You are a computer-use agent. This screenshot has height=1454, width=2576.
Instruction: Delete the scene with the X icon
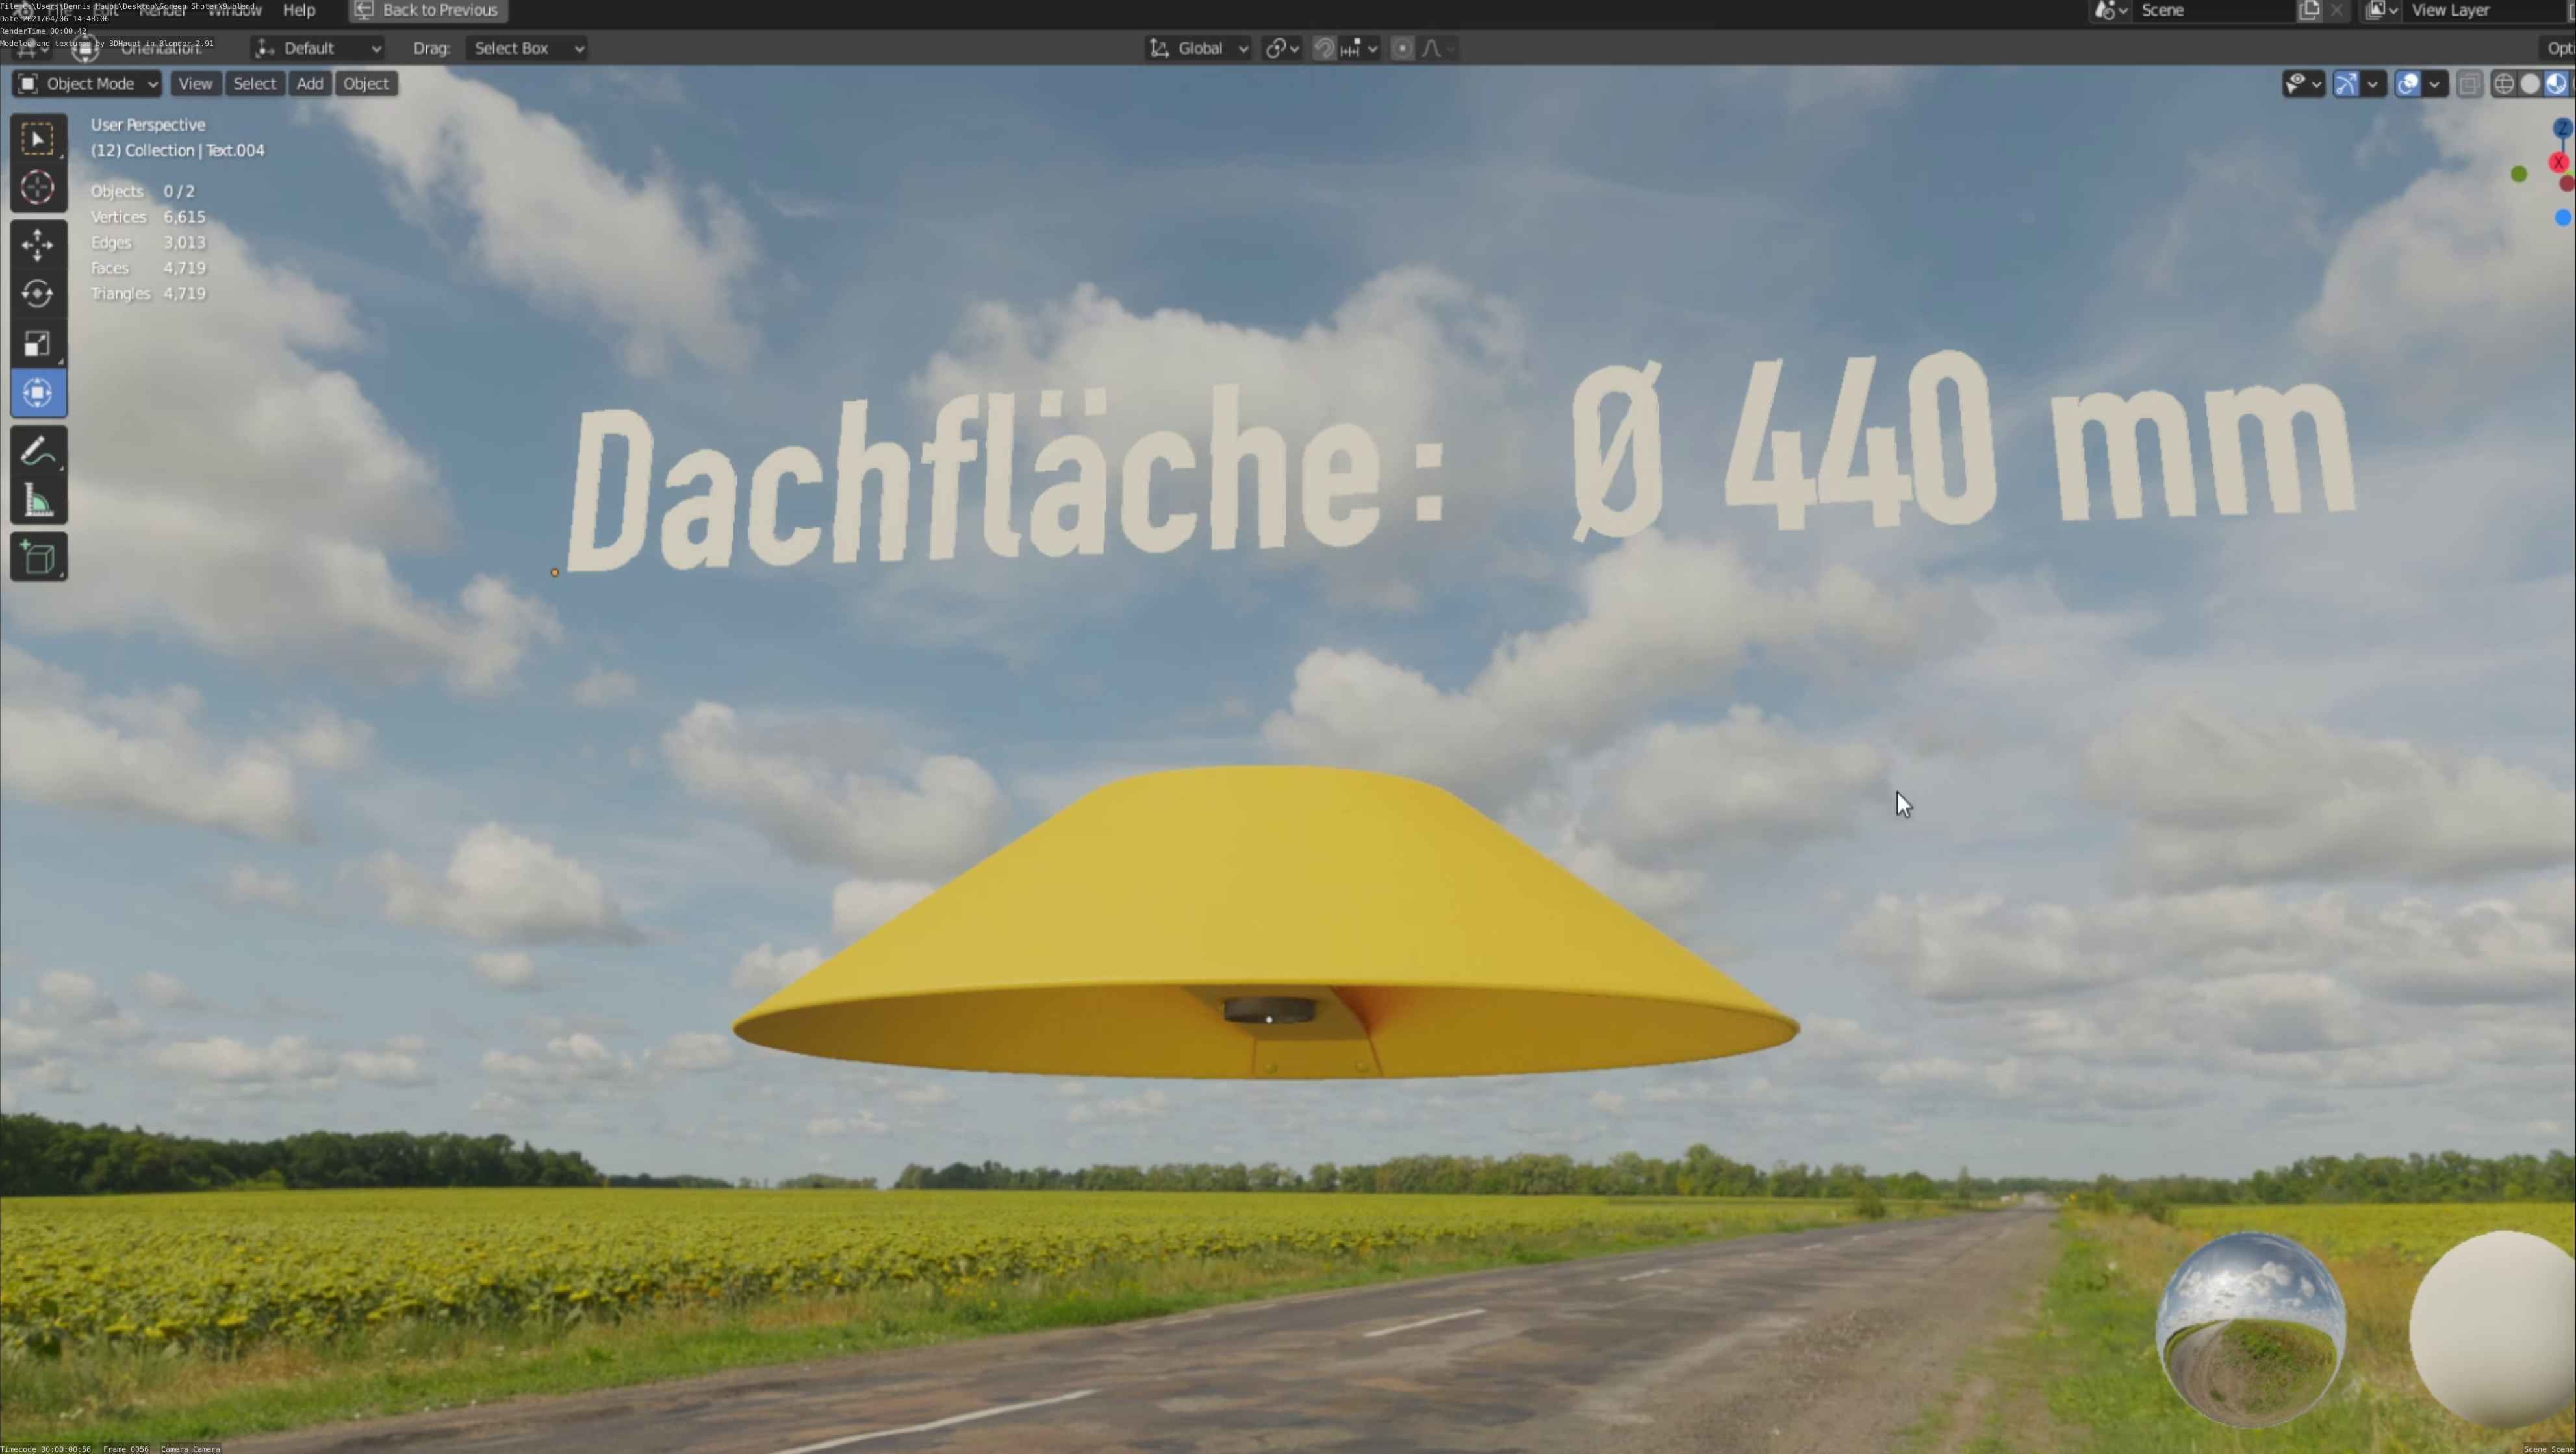coord(2336,10)
